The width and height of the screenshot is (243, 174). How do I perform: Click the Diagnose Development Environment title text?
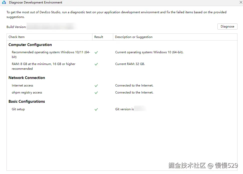pos(36,2)
